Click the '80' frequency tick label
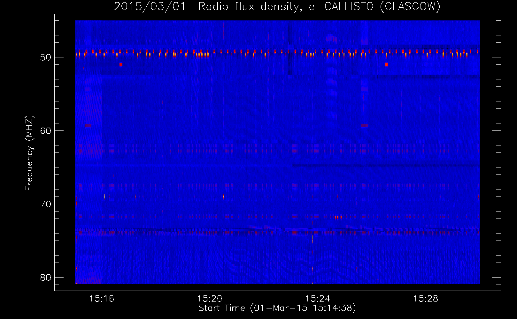The image size is (517, 319). pos(46,278)
